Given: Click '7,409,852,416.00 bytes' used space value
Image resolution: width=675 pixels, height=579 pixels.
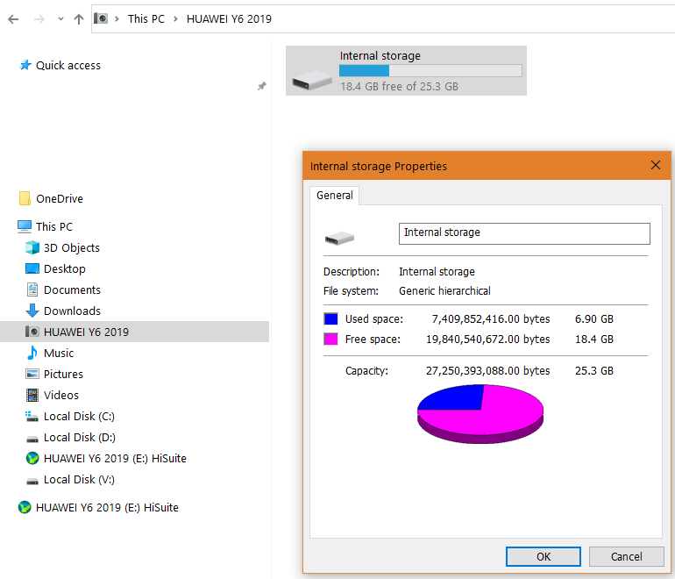Looking at the screenshot, I should click(x=491, y=319).
